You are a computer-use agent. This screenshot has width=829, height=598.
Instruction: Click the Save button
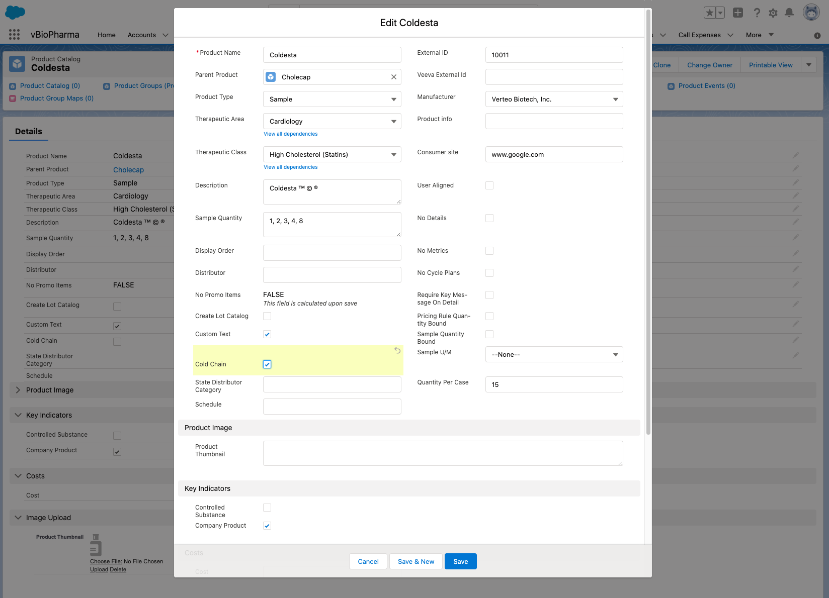click(x=460, y=561)
